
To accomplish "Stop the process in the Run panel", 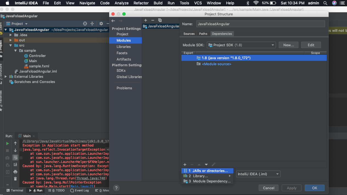I will click(7, 151).
